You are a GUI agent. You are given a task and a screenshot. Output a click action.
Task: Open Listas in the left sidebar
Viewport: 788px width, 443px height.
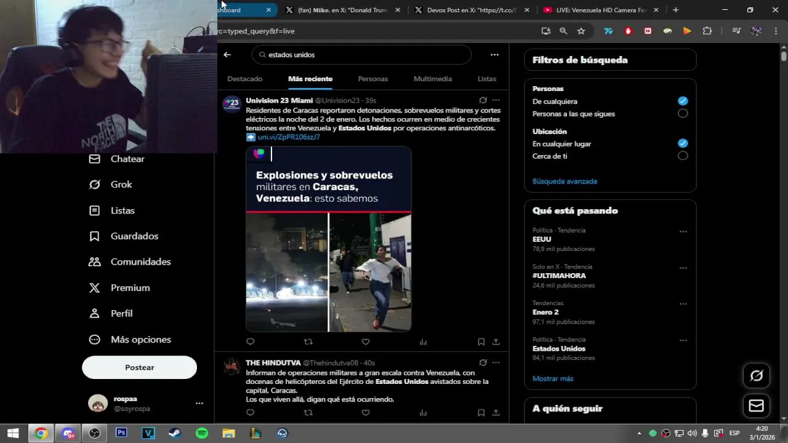(111, 210)
